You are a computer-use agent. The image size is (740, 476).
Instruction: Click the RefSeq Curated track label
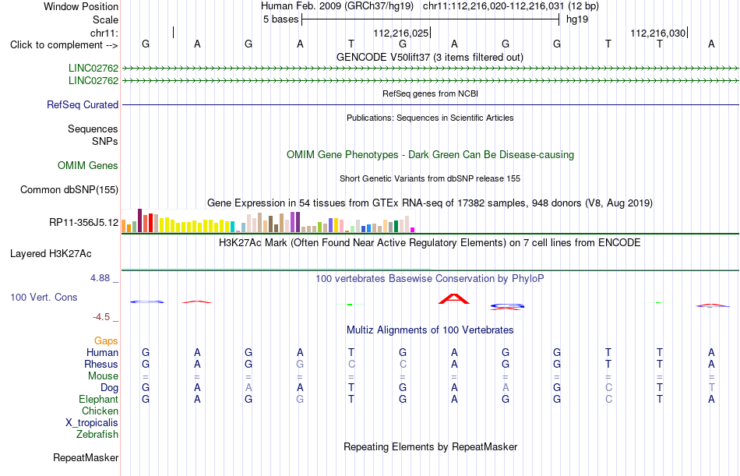pyautogui.click(x=83, y=105)
